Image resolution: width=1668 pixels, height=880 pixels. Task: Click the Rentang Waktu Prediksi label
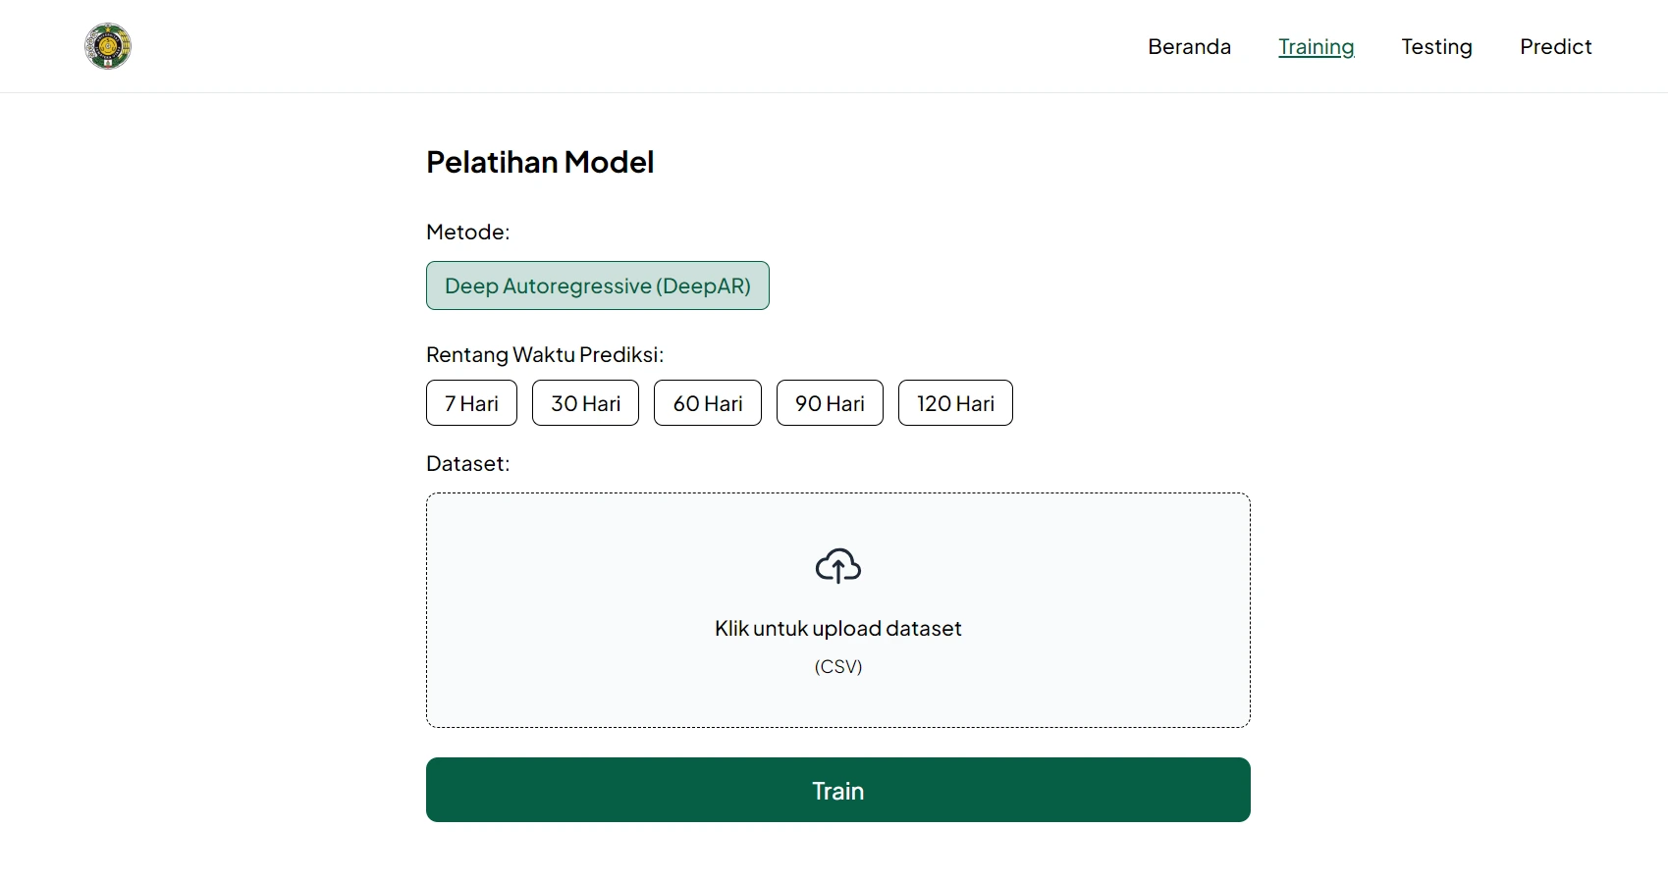pos(544,354)
